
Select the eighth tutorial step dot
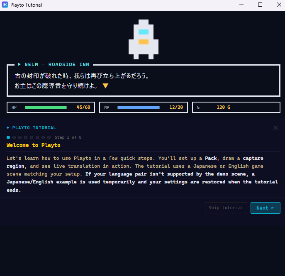pos(49,137)
